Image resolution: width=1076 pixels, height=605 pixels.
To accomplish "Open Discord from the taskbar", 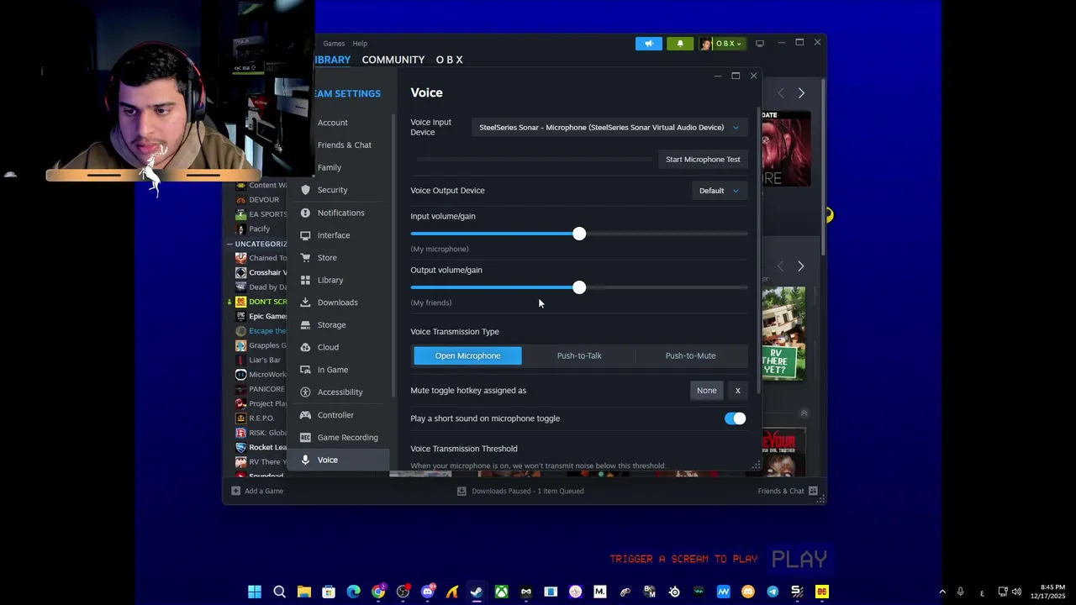I will 428,592.
